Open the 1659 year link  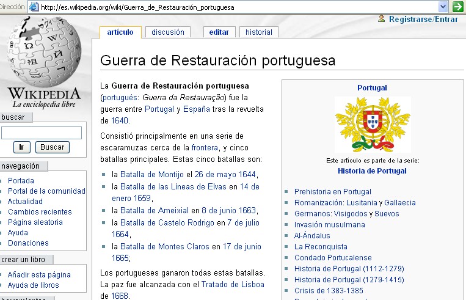(142, 198)
